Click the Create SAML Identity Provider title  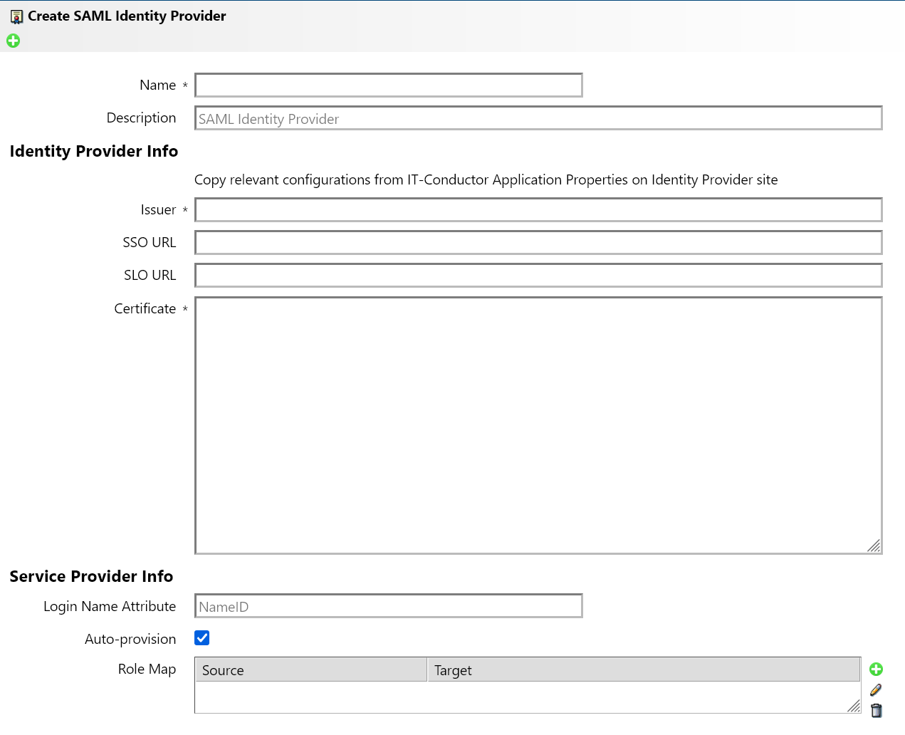pos(127,16)
